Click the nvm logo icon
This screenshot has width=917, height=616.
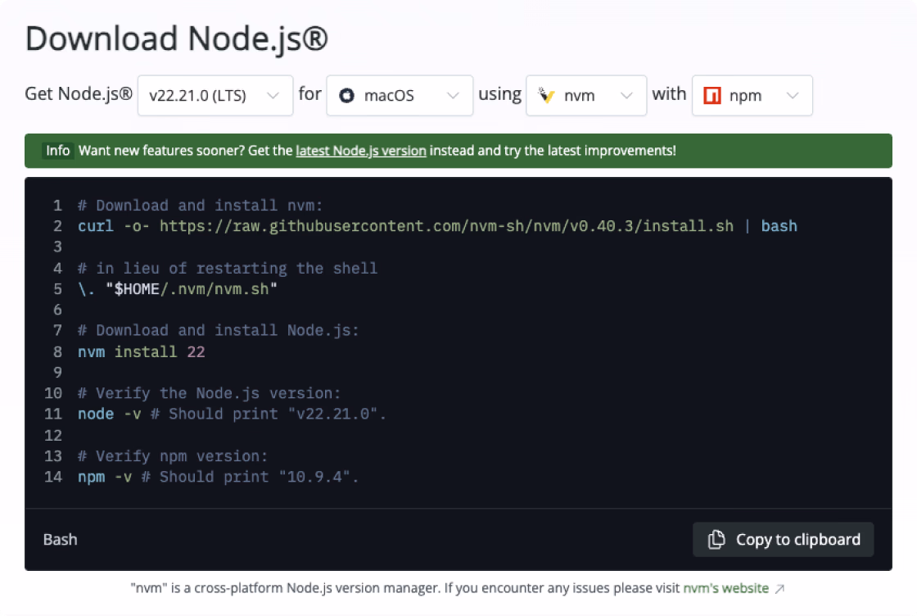[x=546, y=95]
